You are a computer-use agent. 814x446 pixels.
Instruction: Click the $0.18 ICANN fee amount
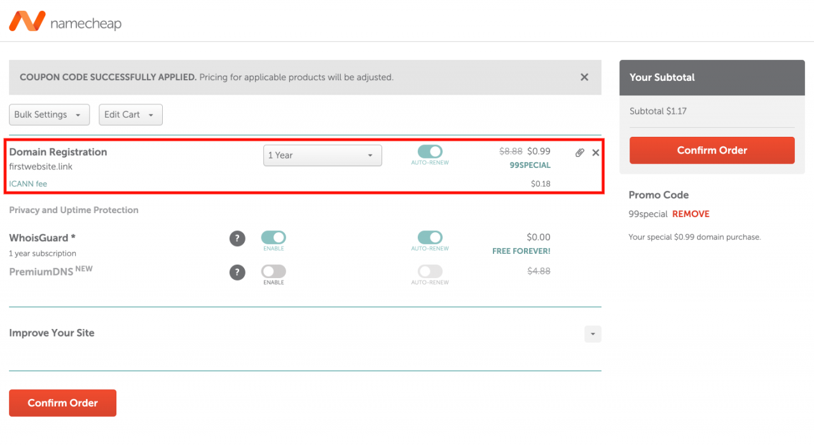pos(541,184)
